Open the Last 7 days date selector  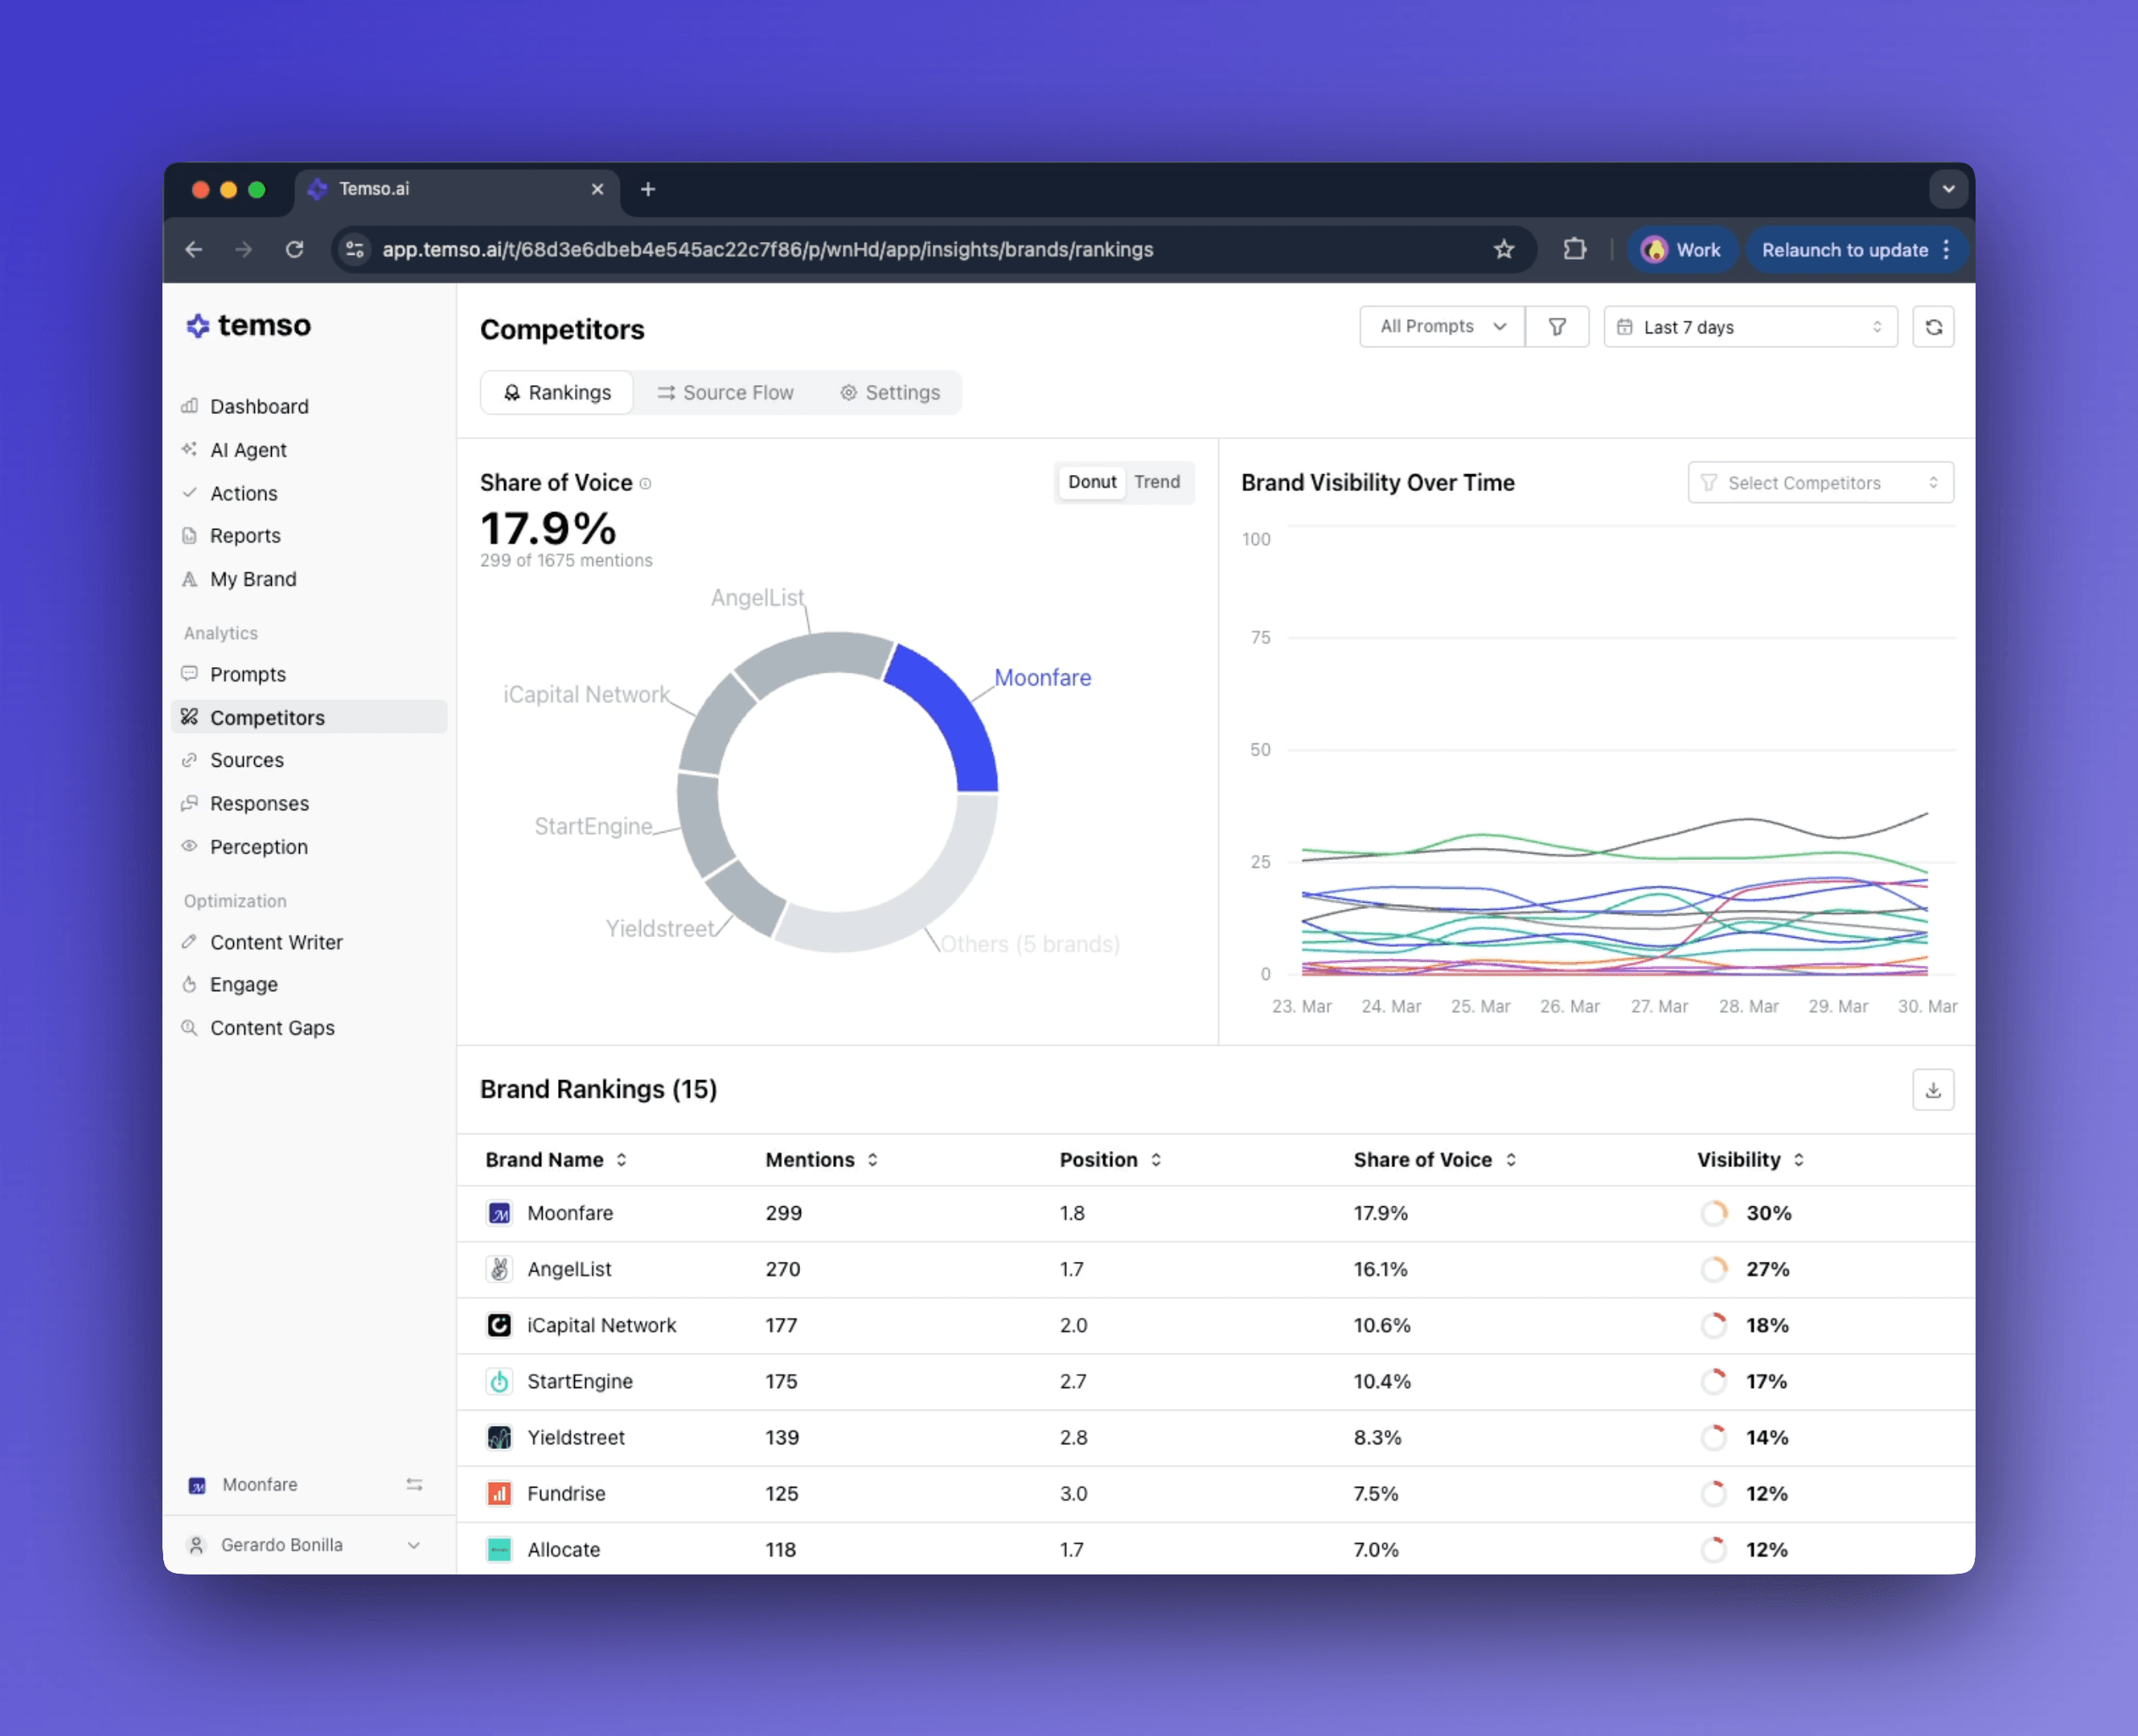tap(1750, 327)
